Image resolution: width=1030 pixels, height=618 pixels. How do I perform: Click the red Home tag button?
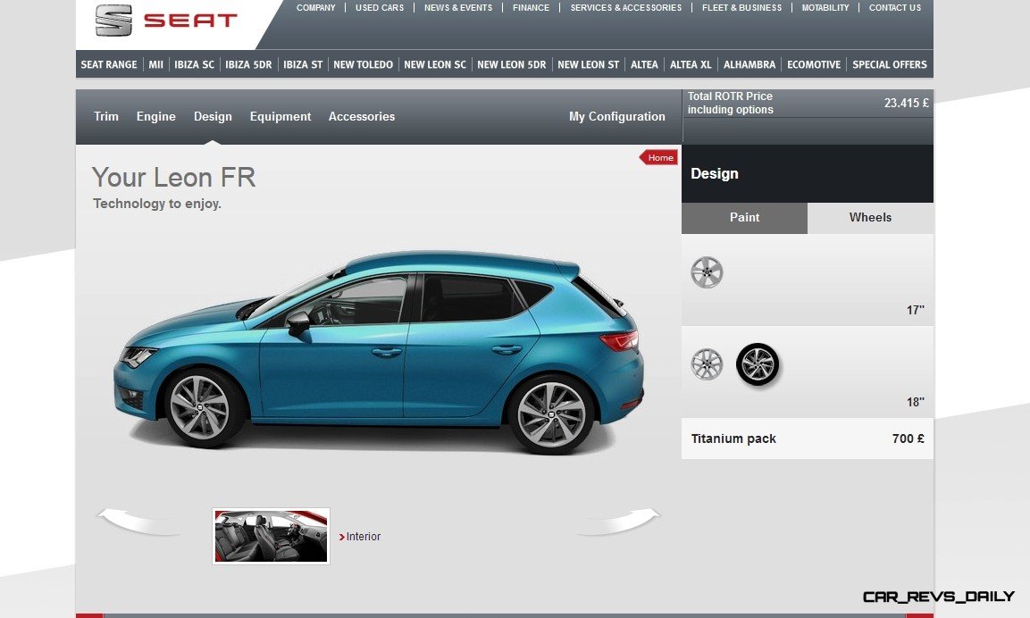[658, 157]
